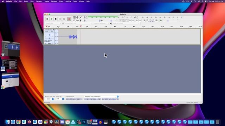
Task: Click the track Select button
Action: point(49,43)
